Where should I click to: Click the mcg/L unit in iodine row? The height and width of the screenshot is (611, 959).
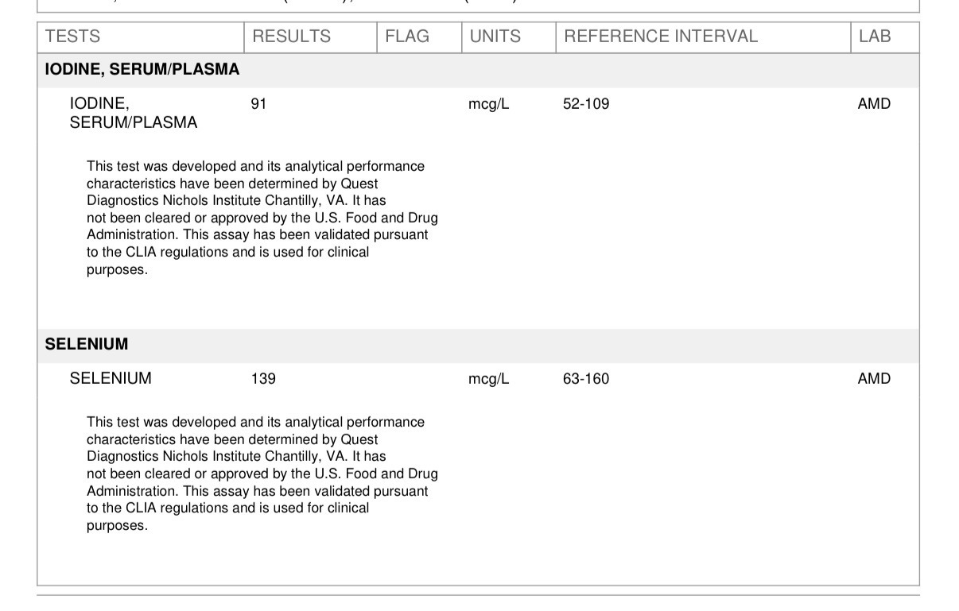488,105
